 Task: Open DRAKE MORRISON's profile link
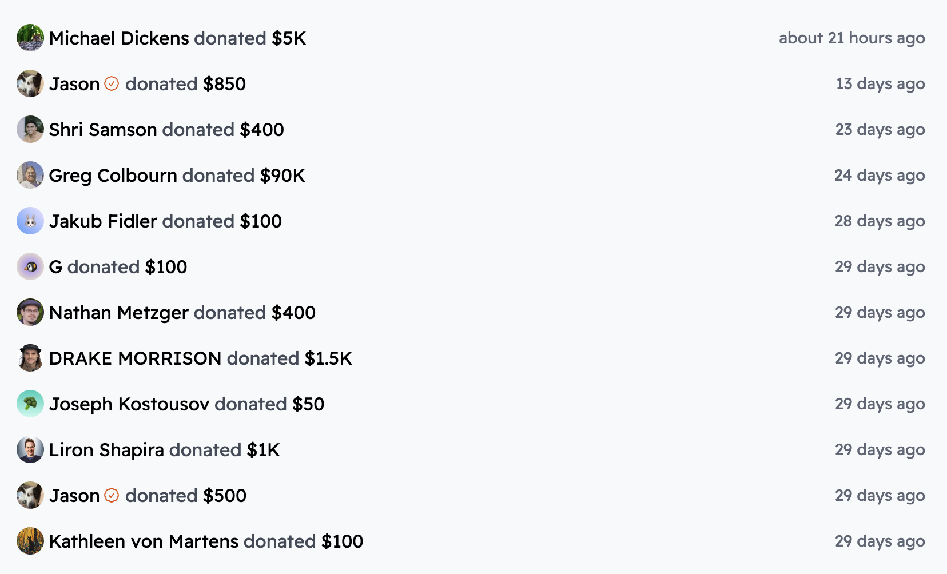tap(136, 358)
